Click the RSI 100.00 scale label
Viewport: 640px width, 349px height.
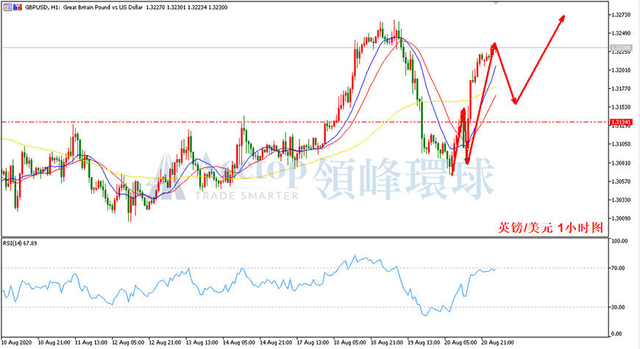[619, 241]
